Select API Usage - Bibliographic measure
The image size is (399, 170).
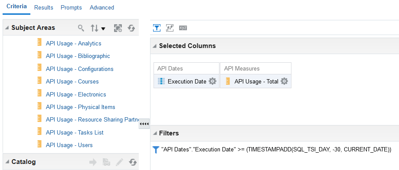tap(78, 56)
